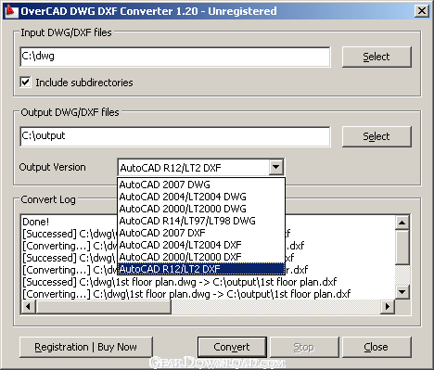434x370 pixels.
Task: Choose AutoCAD 2004/LT2004 DWG option
Action: (201, 197)
